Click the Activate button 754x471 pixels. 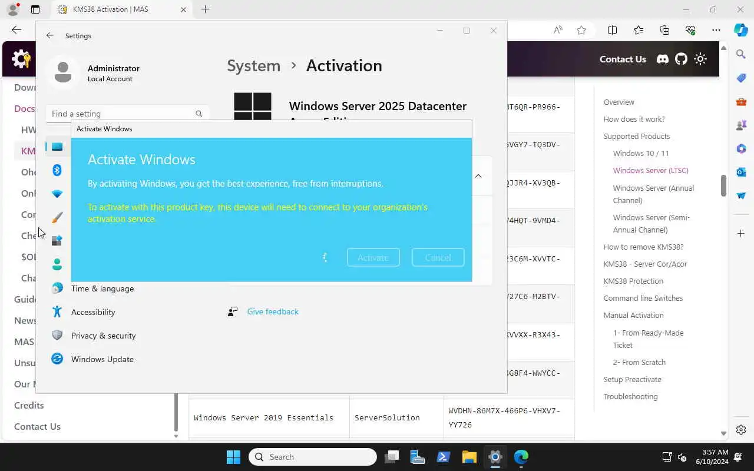click(373, 257)
